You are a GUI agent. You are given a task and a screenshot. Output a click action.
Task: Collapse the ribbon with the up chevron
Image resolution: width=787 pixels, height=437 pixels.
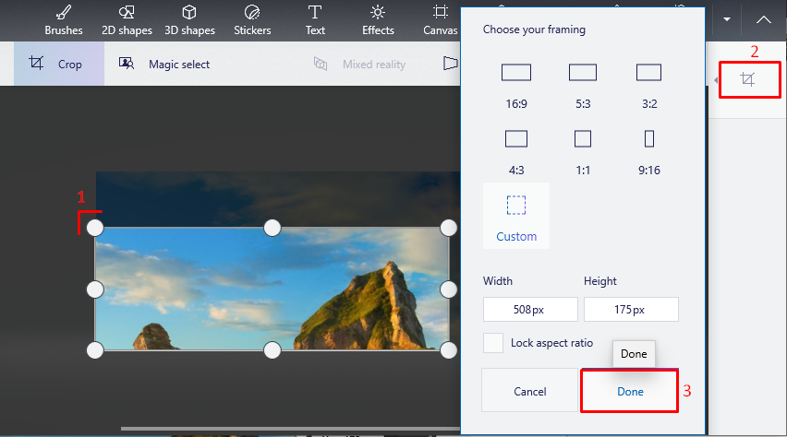pos(763,19)
